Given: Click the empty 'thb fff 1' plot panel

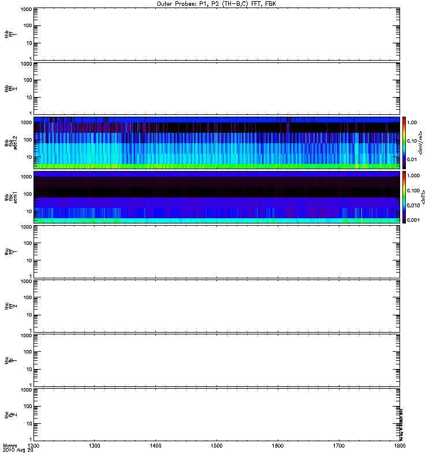Looking at the screenshot, I should (x=216, y=34).
